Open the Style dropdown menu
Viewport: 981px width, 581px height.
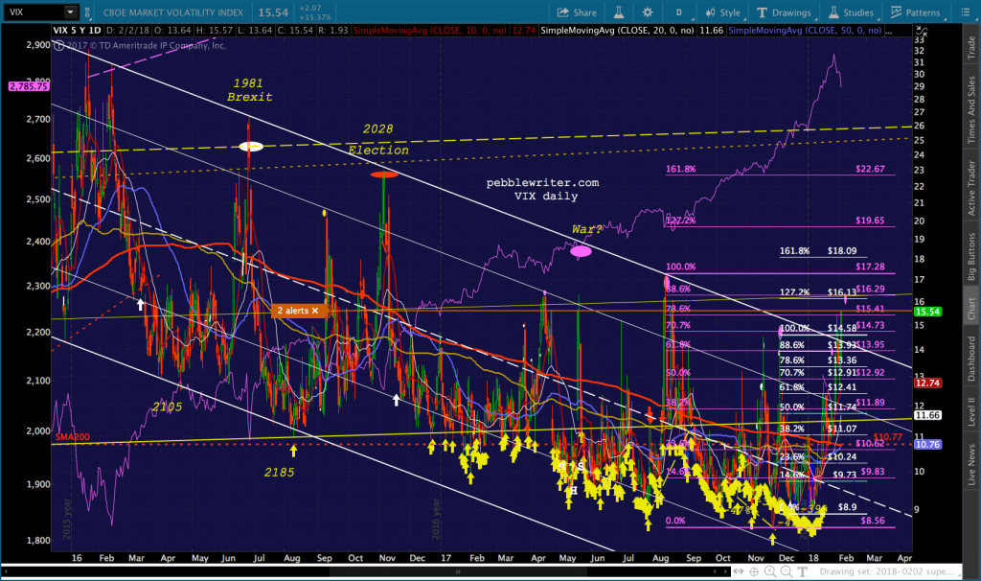click(722, 12)
